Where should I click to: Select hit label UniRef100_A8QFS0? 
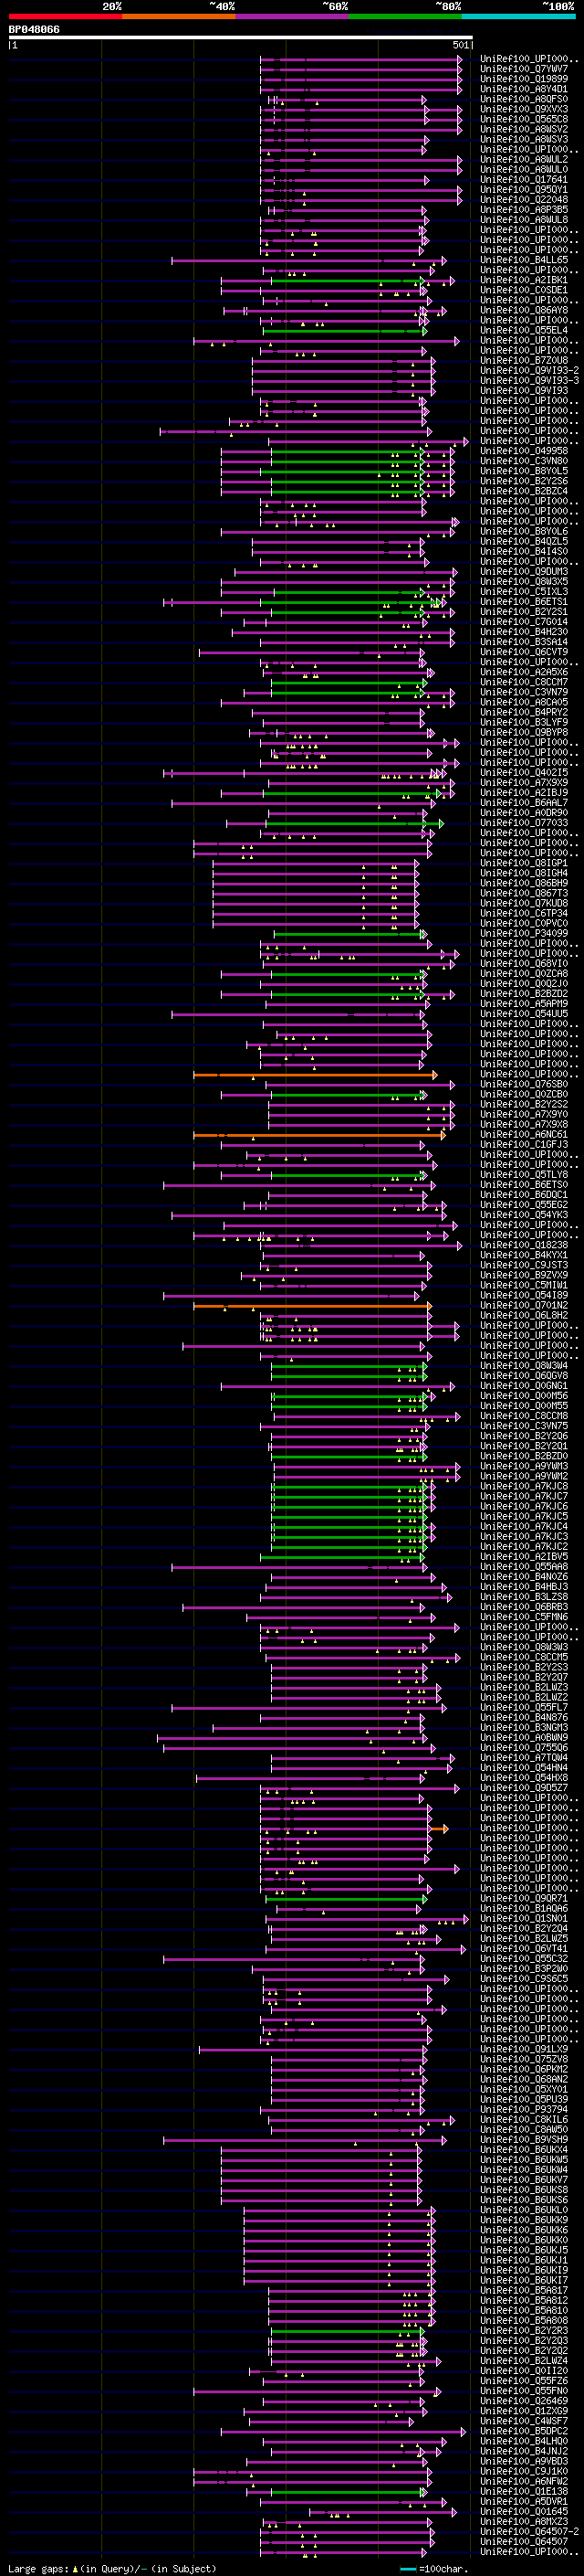click(x=524, y=100)
